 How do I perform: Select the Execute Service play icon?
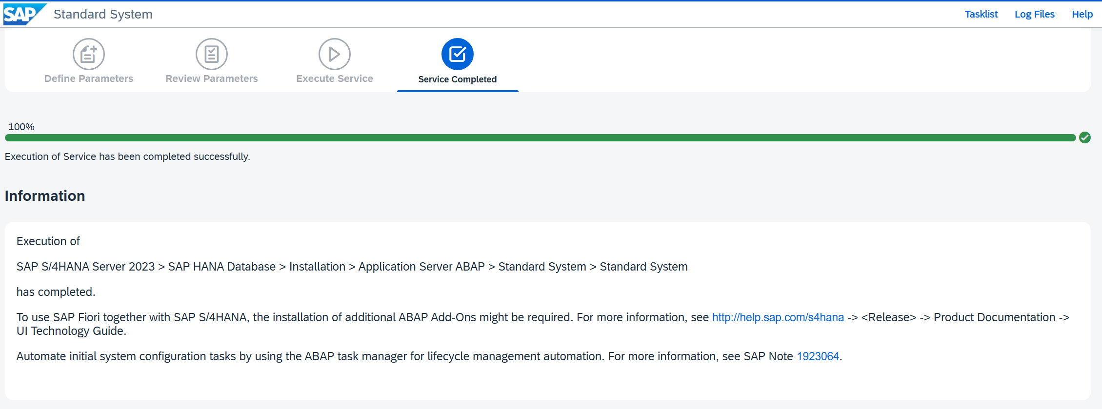(x=335, y=54)
